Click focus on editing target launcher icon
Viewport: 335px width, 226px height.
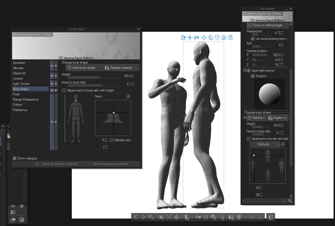[169, 217]
